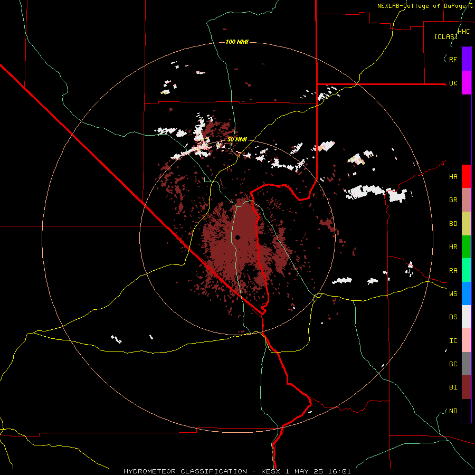Click the IC legend label
The image size is (475, 475).
point(453,341)
